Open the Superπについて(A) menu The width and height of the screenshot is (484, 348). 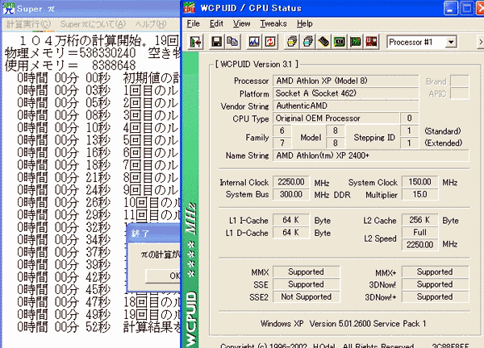point(93,24)
